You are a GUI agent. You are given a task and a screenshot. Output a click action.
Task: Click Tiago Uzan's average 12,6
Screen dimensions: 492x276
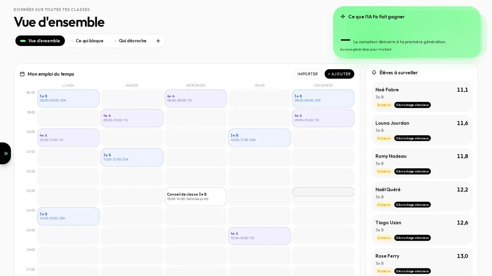[462, 223]
